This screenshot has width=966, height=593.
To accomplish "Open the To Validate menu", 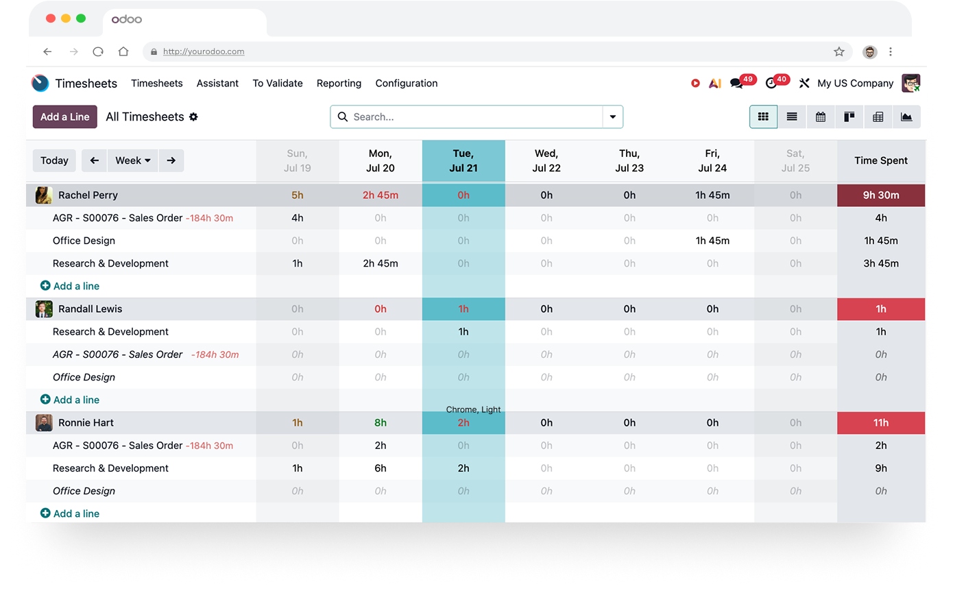I will [278, 83].
